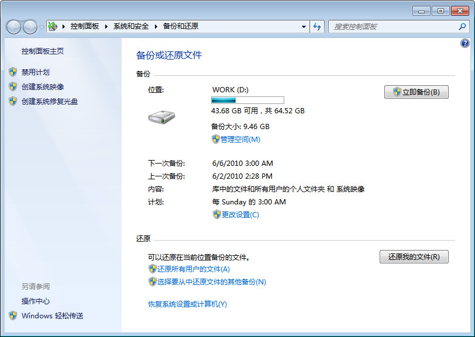Screen dimensions: 475x337
Task: Open the recent pages dropdown arrow
Action: tap(42, 27)
